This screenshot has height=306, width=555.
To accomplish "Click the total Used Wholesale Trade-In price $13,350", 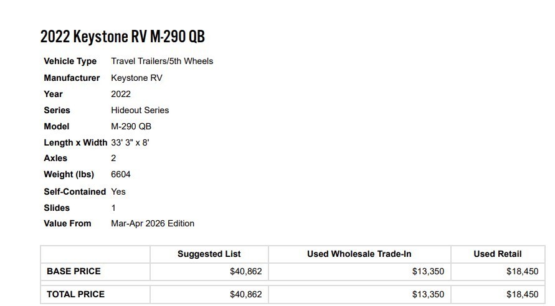I will tap(427, 294).
